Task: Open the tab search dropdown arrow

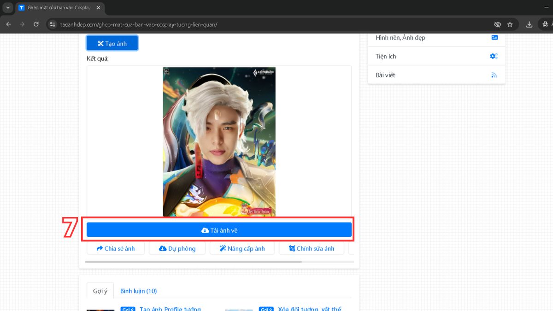Action: click(x=8, y=8)
